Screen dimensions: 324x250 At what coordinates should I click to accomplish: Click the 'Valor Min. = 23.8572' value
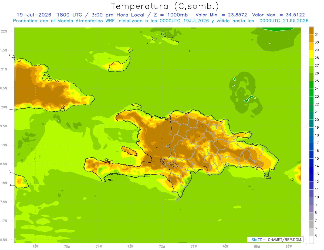(221, 15)
